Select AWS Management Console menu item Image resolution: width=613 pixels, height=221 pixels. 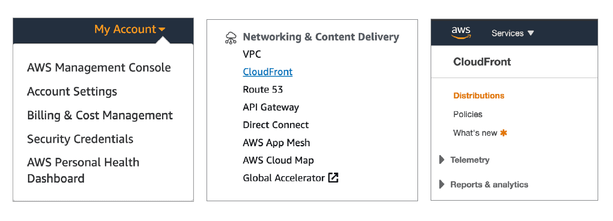click(99, 68)
